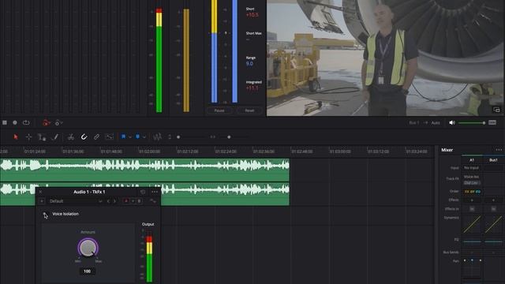This screenshot has width=505, height=284.
Task: Select the A1 channel header in Mixer
Action: click(472, 160)
